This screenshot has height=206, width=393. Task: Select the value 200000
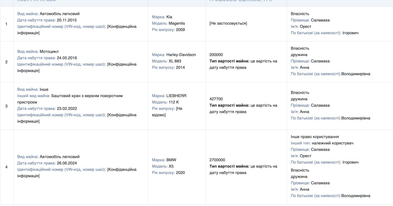(x=216, y=55)
